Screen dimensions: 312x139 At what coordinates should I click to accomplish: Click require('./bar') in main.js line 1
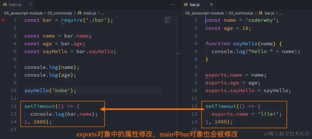click(85, 20)
